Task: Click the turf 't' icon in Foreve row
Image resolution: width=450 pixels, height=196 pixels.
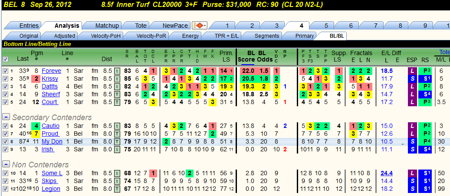Action: [x=117, y=71]
